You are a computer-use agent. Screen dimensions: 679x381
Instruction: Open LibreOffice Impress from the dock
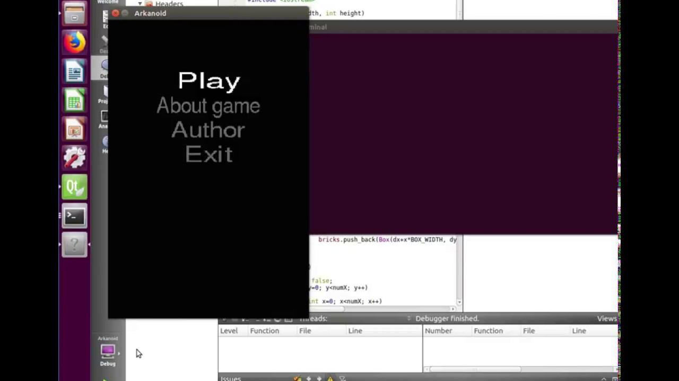75,129
